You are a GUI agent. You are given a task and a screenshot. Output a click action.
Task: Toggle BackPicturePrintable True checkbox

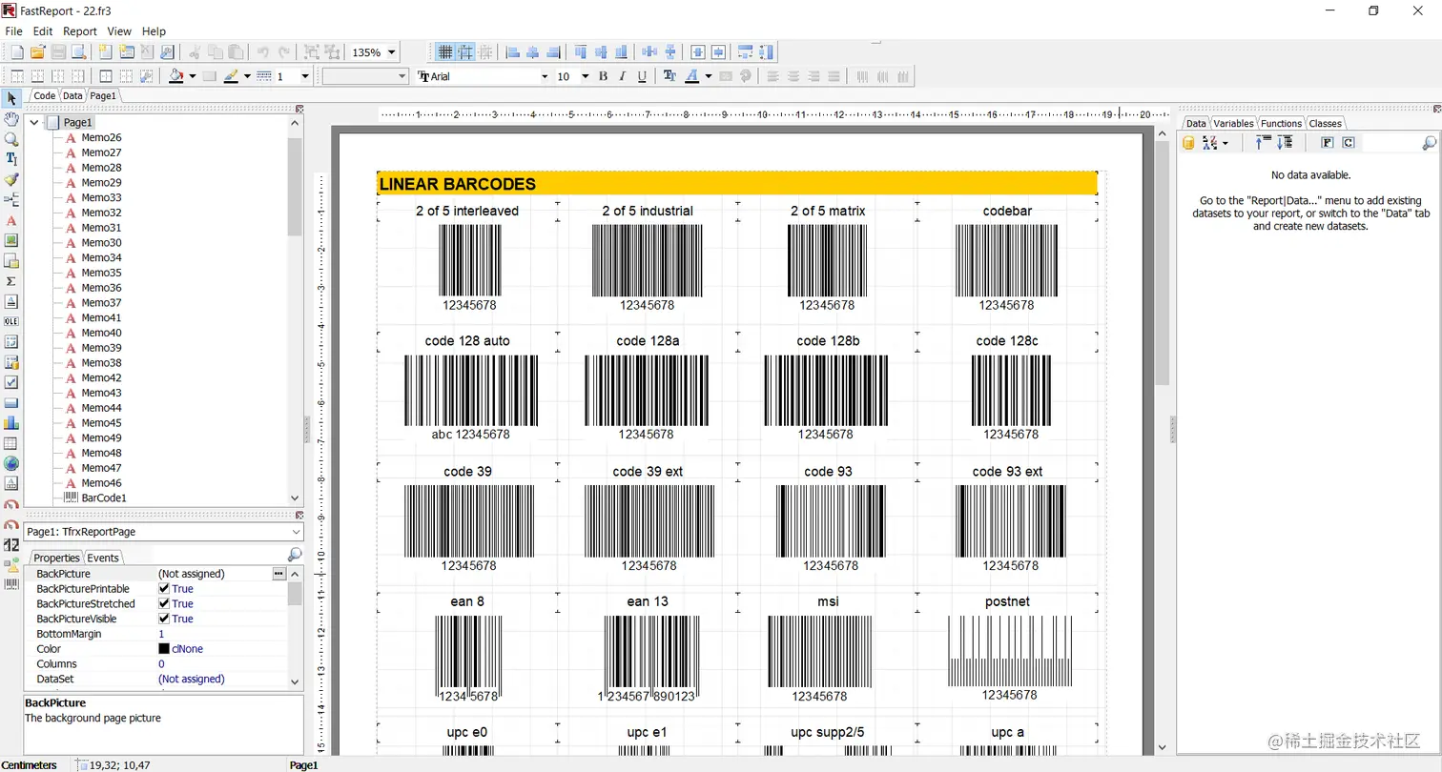point(164,589)
